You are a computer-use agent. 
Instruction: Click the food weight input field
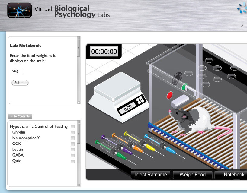click(x=17, y=71)
